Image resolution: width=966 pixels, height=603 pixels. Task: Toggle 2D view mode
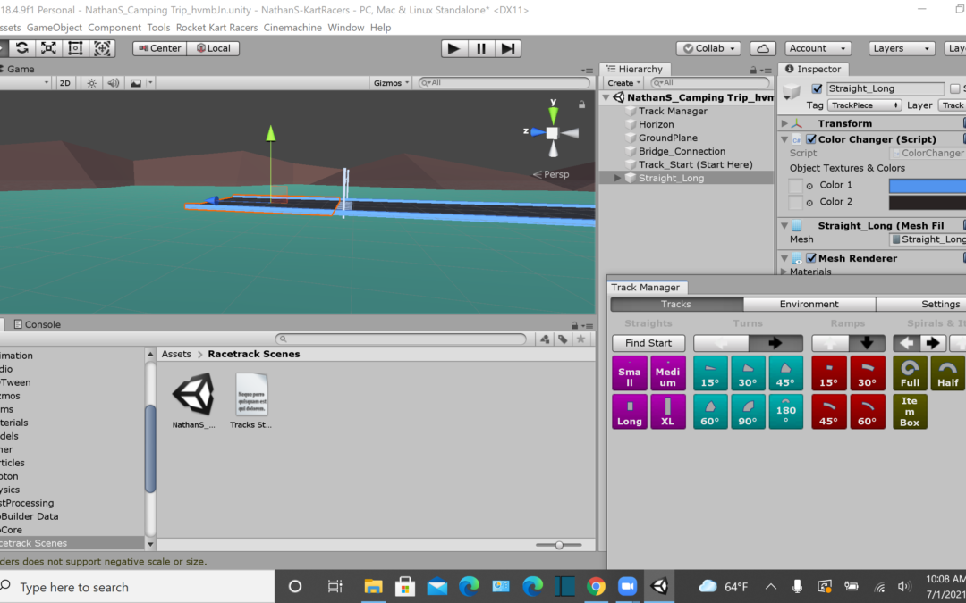pos(64,83)
